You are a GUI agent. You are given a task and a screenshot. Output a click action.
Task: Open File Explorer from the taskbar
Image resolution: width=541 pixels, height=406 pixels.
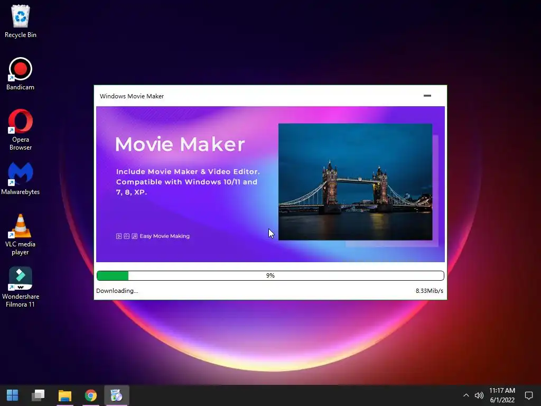coord(64,395)
